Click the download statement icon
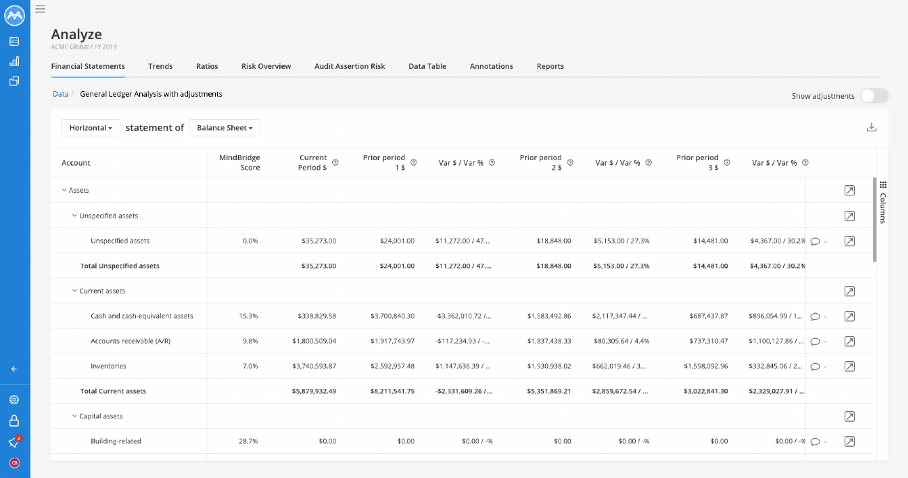The image size is (908, 478). coord(871,127)
